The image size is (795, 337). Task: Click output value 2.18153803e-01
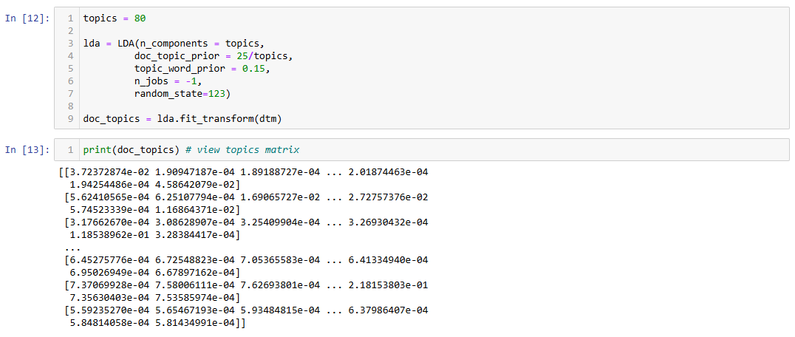(389, 285)
